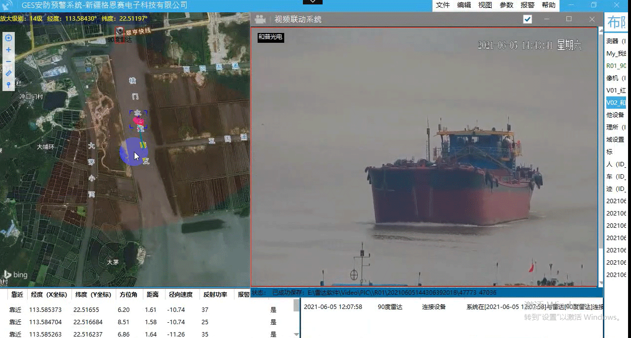Viewport: 631px width, 338px height.
Task: Select the ruler measure distance tool
Action: point(8,73)
